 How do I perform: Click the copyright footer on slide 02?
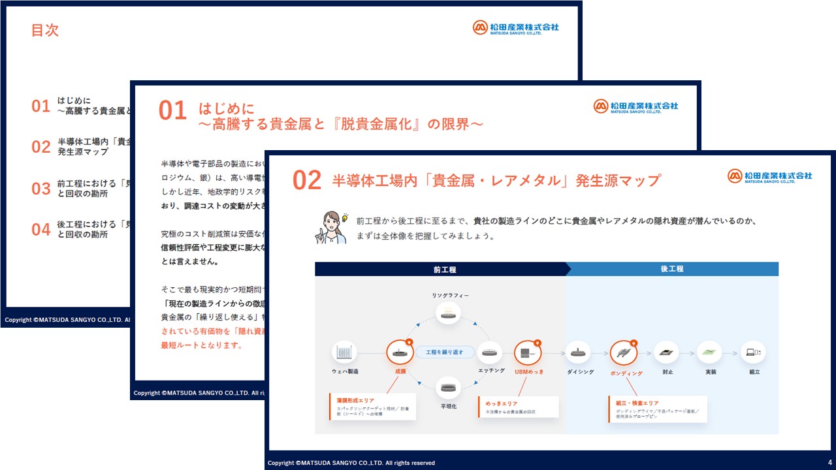[351, 463]
